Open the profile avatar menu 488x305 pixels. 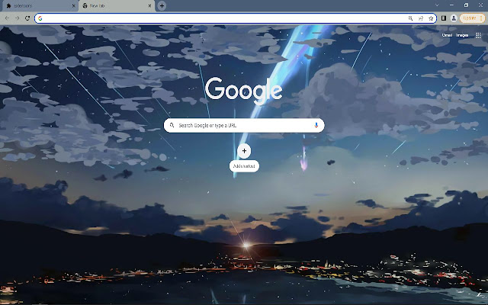(454, 18)
